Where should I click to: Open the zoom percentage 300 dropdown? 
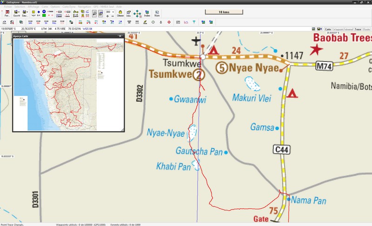113,12
